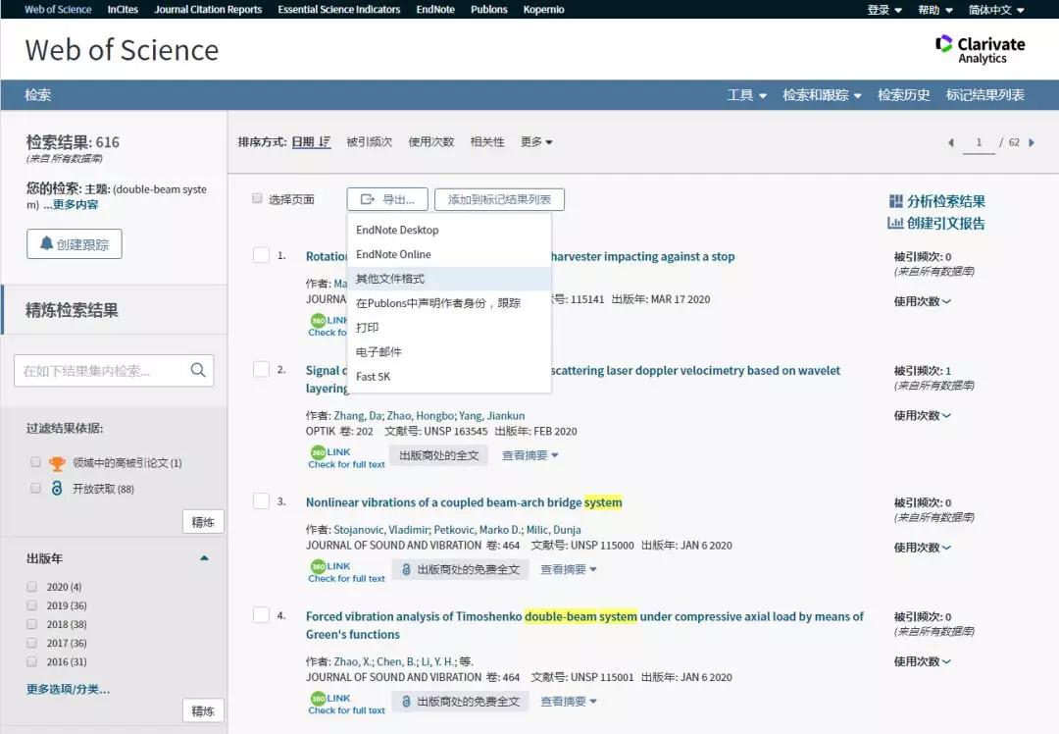The height and width of the screenshot is (734, 1059).
Task: Choose Fast 5K export option
Action: pos(449,377)
